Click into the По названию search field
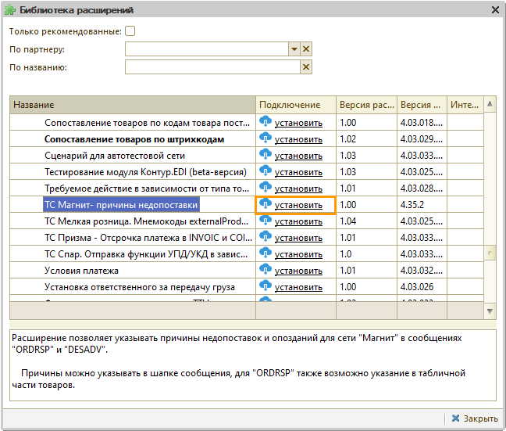 (212, 67)
